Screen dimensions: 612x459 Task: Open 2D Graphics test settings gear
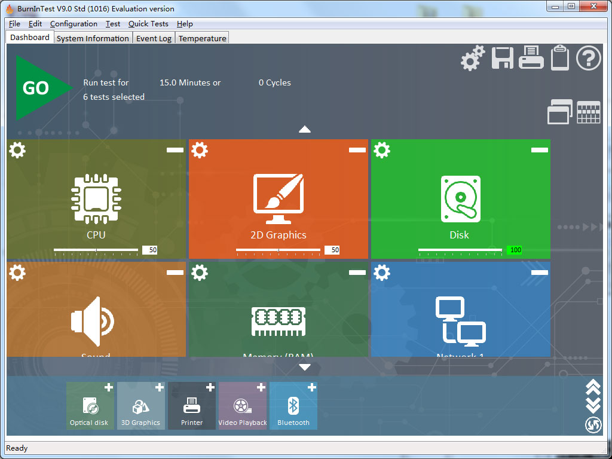199,150
